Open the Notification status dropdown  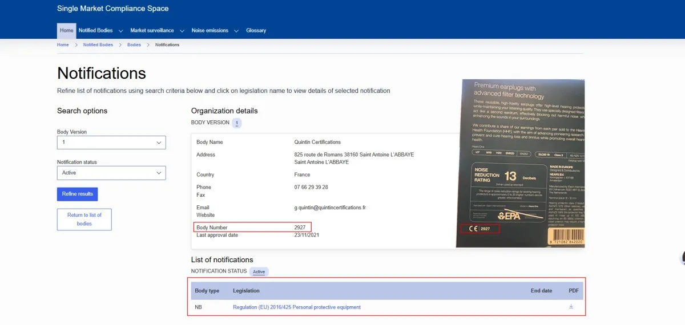point(111,173)
